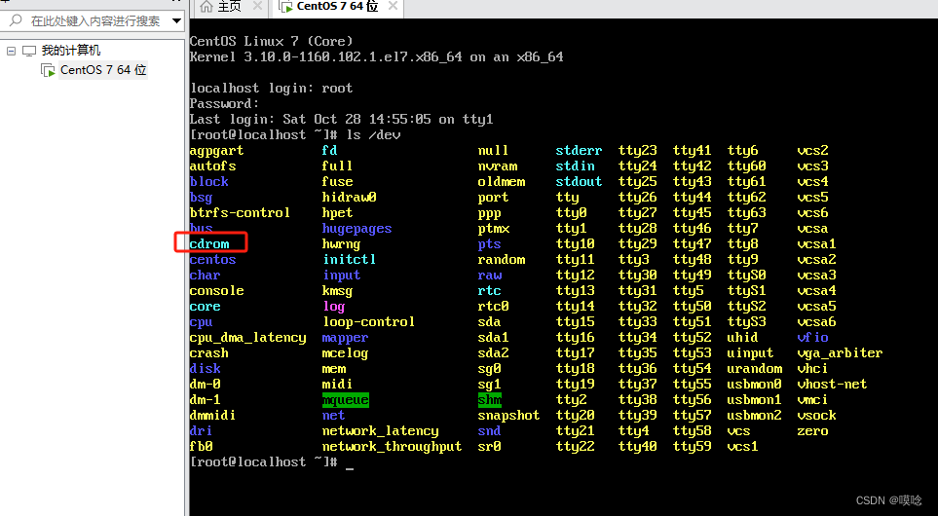Click the home icon on 主页 tab
The height and width of the screenshot is (516, 938).
(x=206, y=7)
